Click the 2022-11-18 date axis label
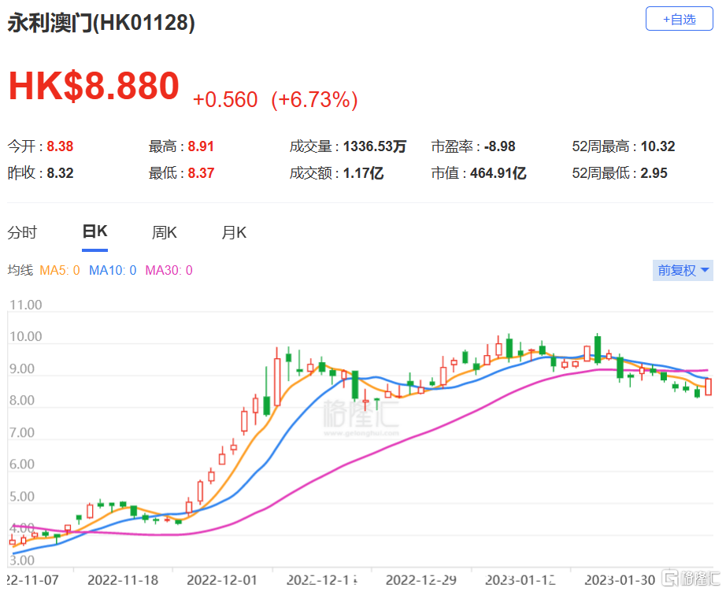The image size is (726, 592). pos(123,580)
